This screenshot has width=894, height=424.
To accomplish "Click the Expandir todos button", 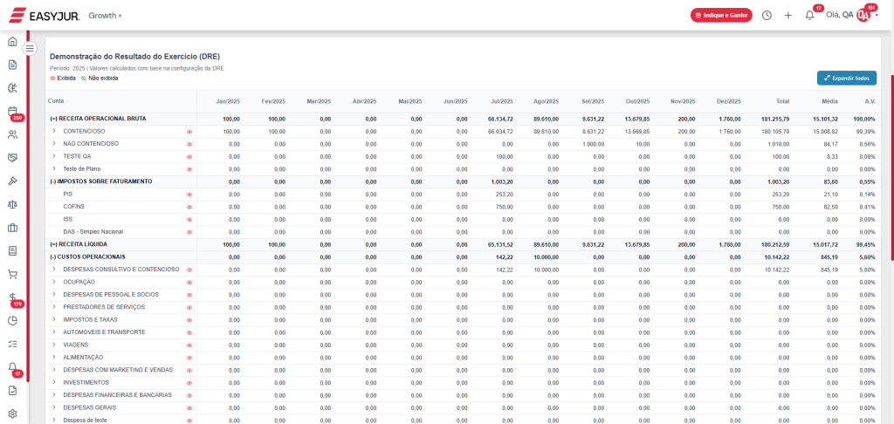I will pyautogui.click(x=846, y=78).
